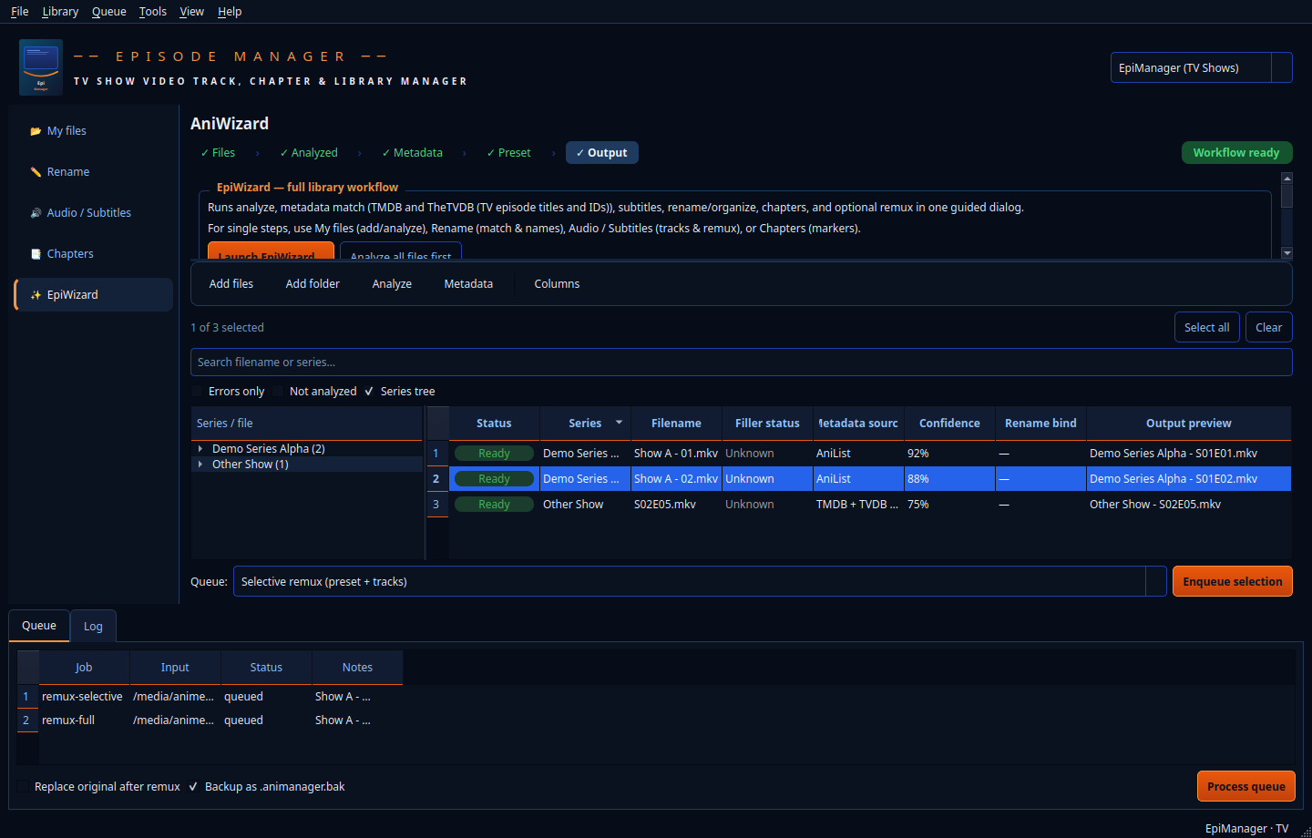Switch to the Queue tab in the bottom panel
The height and width of the screenshot is (838, 1312).
39,625
